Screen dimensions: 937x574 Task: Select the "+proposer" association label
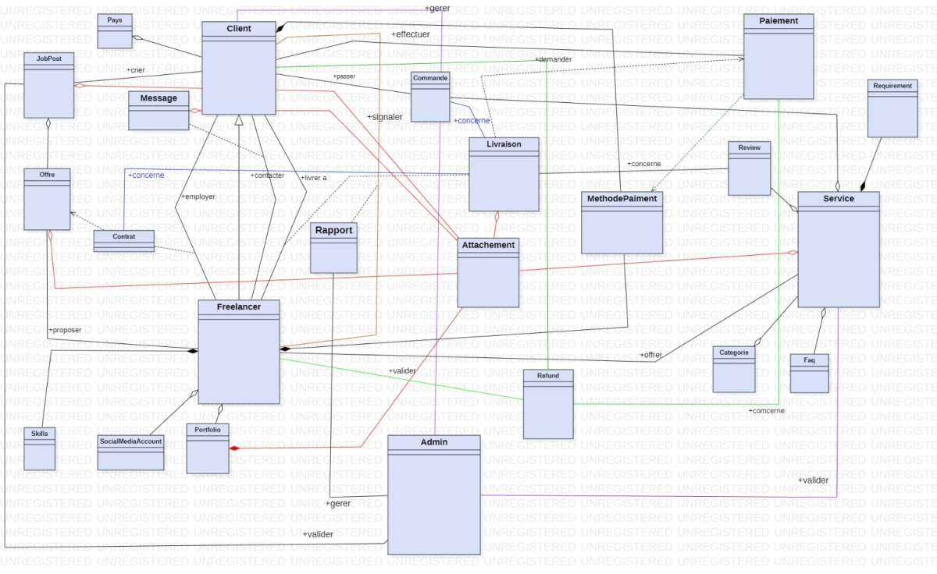coord(65,330)
